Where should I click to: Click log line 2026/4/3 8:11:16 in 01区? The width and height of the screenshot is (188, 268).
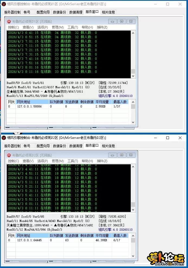coord(52,72)
